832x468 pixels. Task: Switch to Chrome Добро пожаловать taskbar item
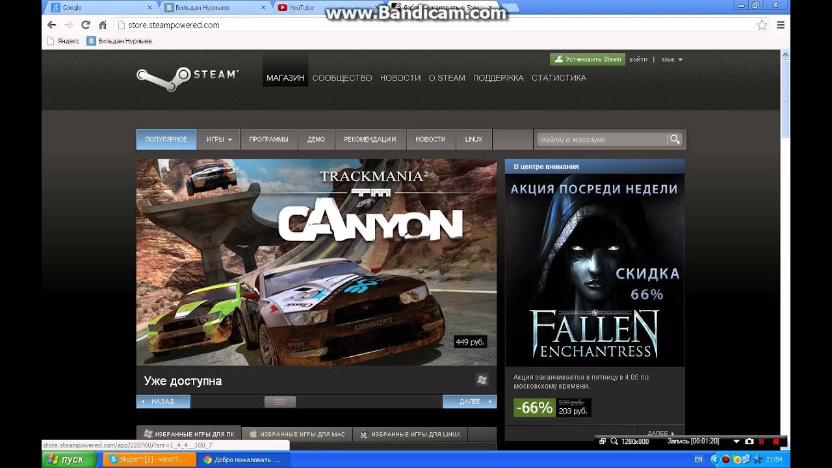coord(243,459)
